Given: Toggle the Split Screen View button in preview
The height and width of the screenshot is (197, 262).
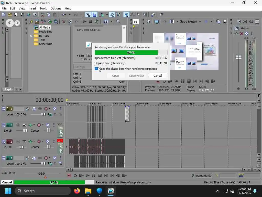Looking at the screenshot, I should point(172,22).
